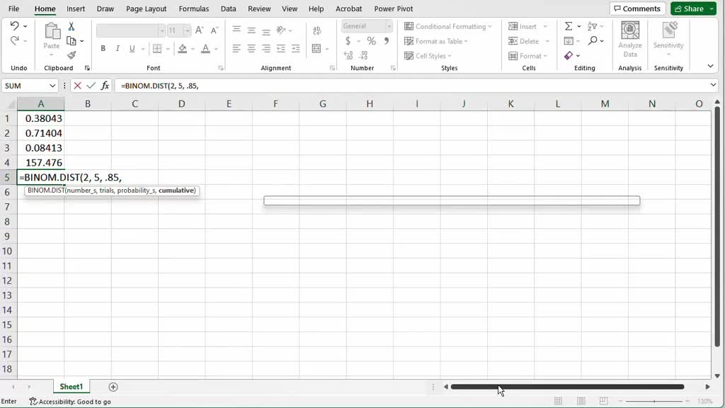Open Analyze Data tool
Viewport: 725px width, 408px height.
tap(629, 40)
